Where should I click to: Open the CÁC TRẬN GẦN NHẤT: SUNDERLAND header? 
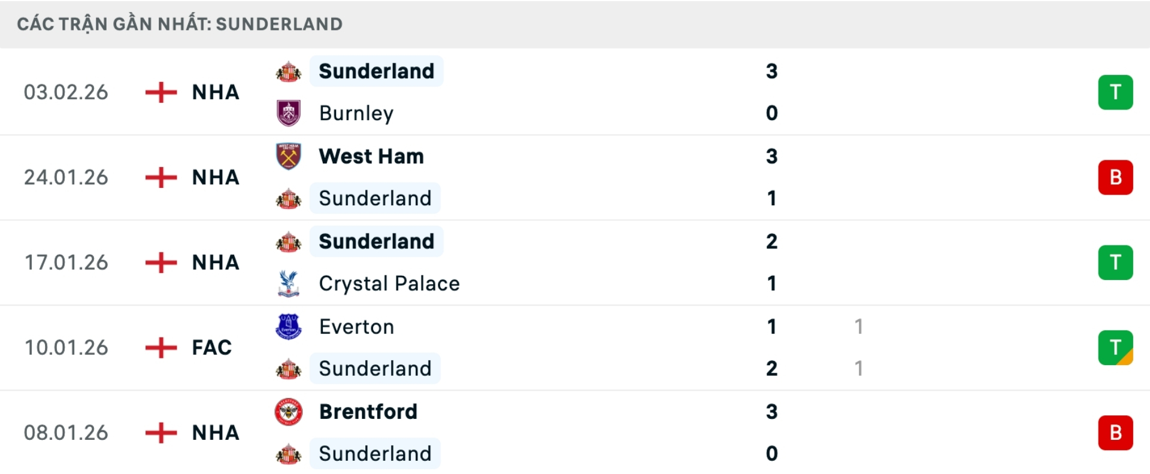pyautogui.click(x=180, y=24)
